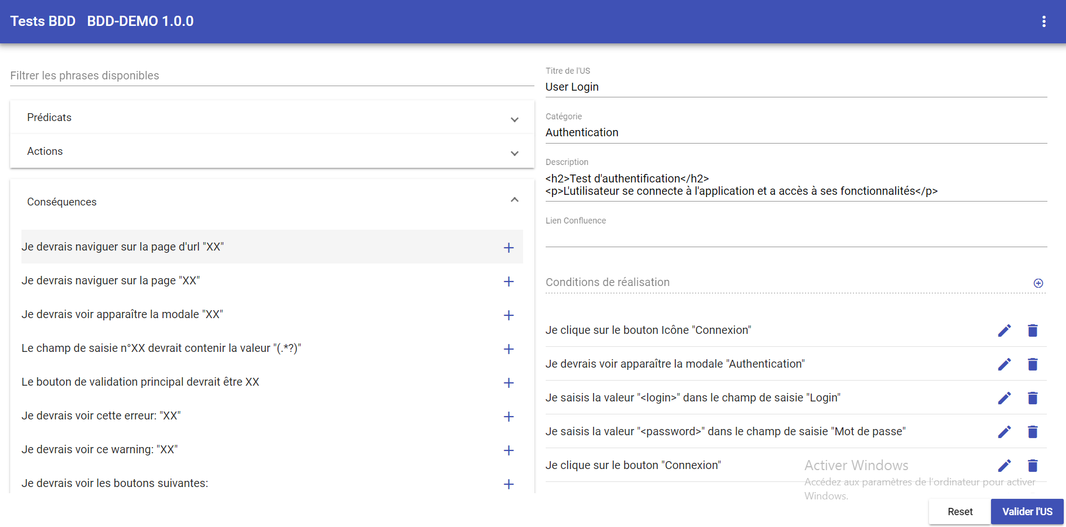Viewport: 1066px width, 527px height.
Task: Expand the Actions panel
Action: click(272, 151)
